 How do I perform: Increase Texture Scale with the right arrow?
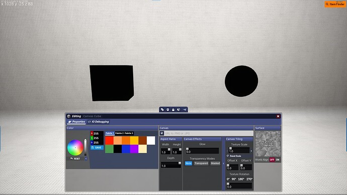coord(251,151)
